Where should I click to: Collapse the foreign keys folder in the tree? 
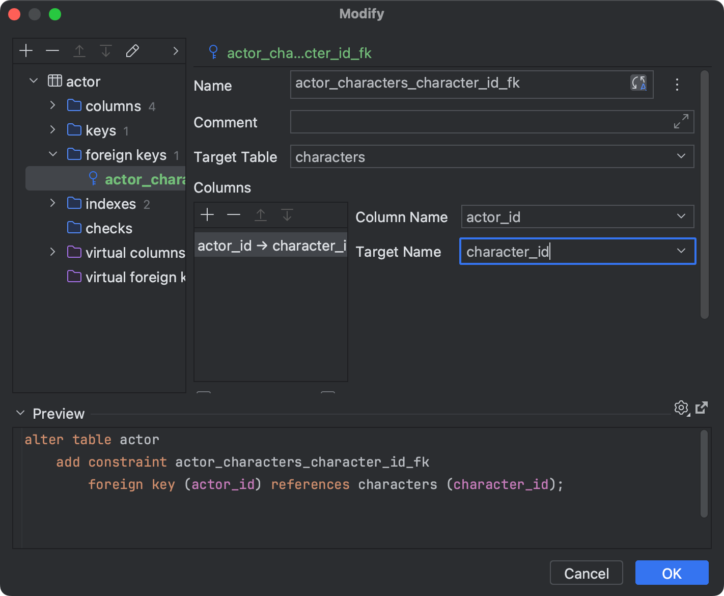click(52, 154)
